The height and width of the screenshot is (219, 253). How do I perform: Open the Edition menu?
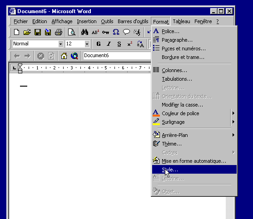point(40,21)
